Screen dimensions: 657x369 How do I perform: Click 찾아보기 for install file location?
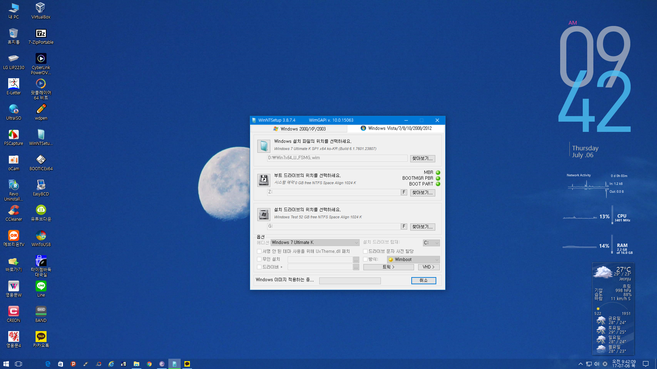point(423,159)
